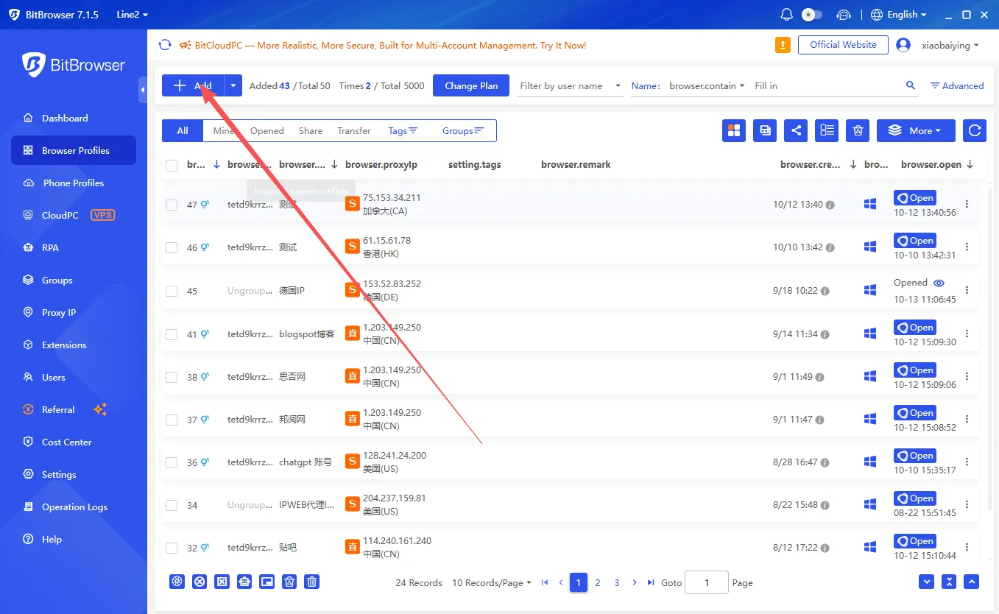Image resolution: width=999 pixels, height=614 pixels.
Task: Toggle the light/dark theme switch
Action: [812, 15]
